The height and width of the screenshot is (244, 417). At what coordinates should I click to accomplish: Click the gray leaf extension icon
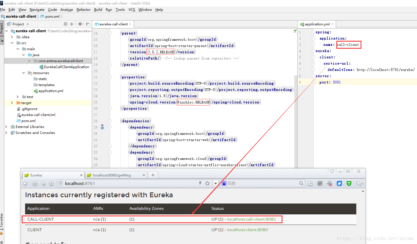(x=320, y=184)
